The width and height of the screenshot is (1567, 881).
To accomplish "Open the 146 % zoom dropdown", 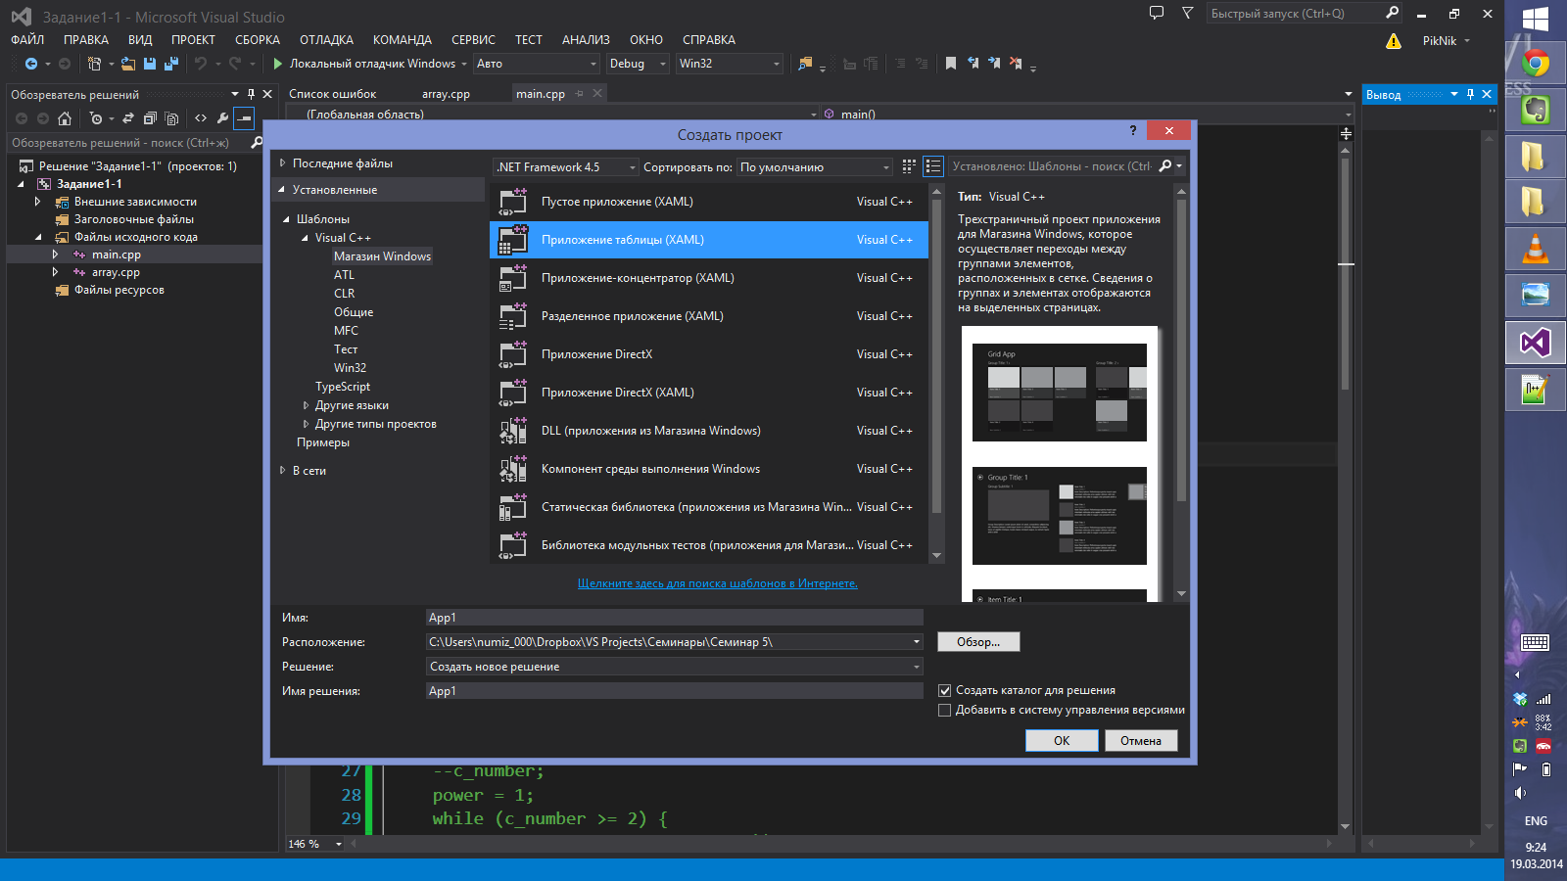I will click(x=339, y=844).
